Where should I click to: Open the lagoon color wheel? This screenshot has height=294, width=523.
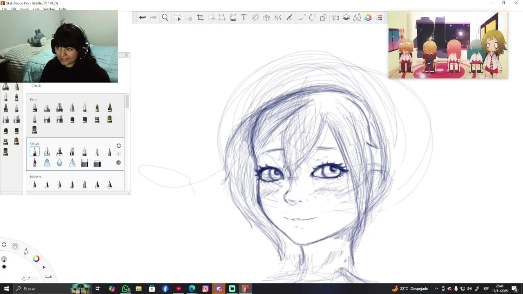pos(36,258)
